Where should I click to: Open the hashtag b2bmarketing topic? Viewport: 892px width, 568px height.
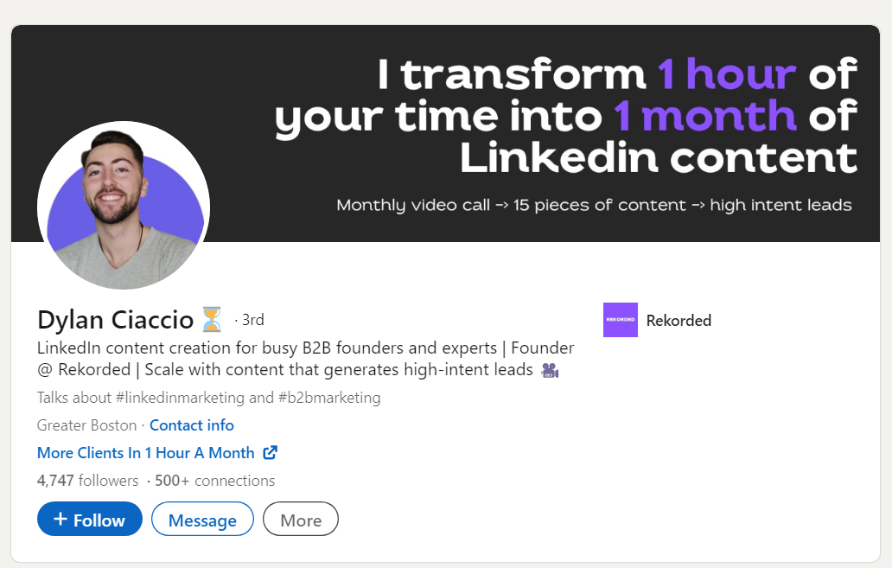click(x=328, y=398)
